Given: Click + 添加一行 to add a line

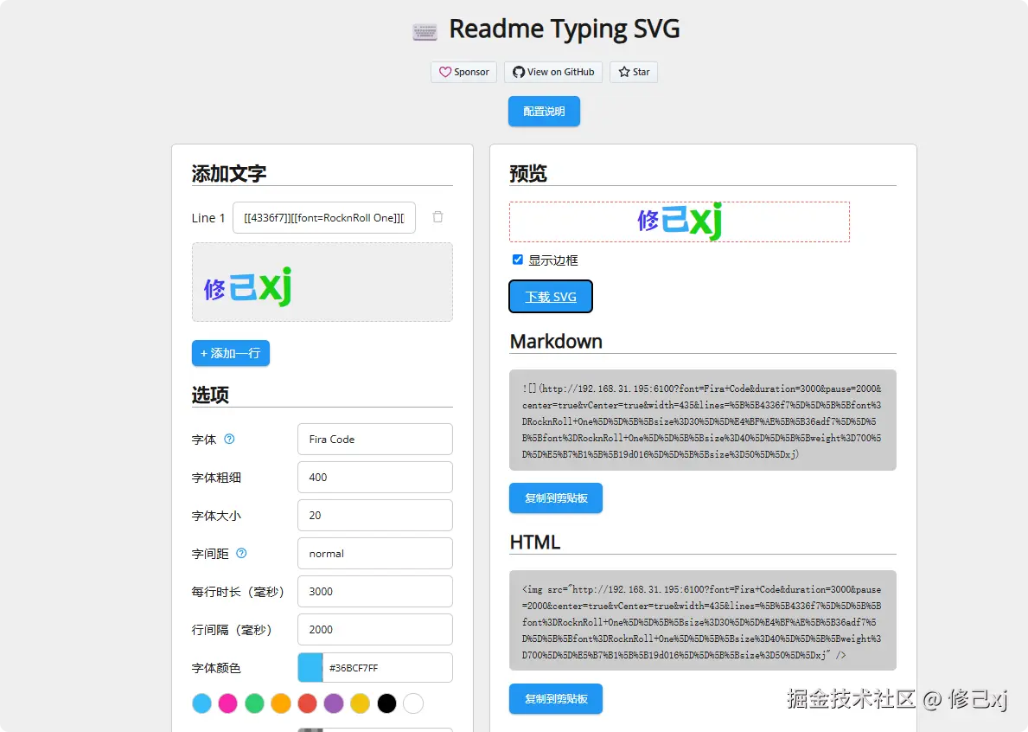Looking at the screenshot, I should [x=231, y=353].
